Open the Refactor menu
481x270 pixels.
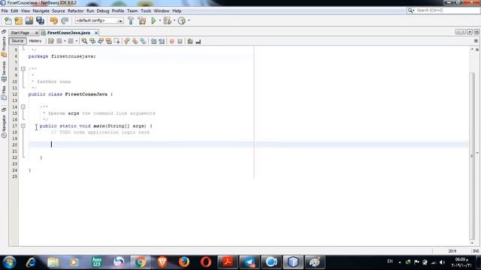75,10
